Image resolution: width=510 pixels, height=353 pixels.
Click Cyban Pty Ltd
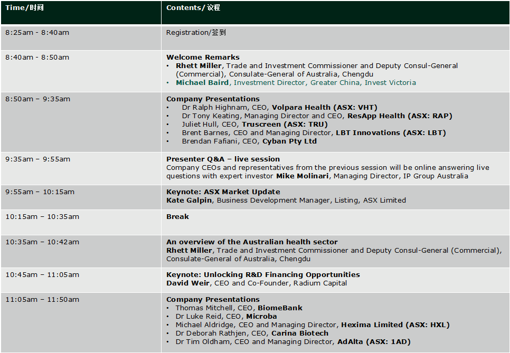[289, 141]
